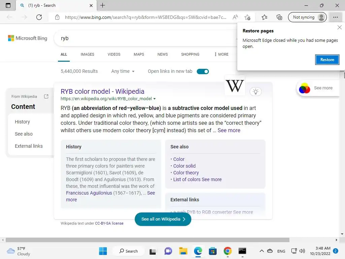The image size is (345, 259).
Task: Switch to the MAPS tab
Action: (x=139, y=54)
